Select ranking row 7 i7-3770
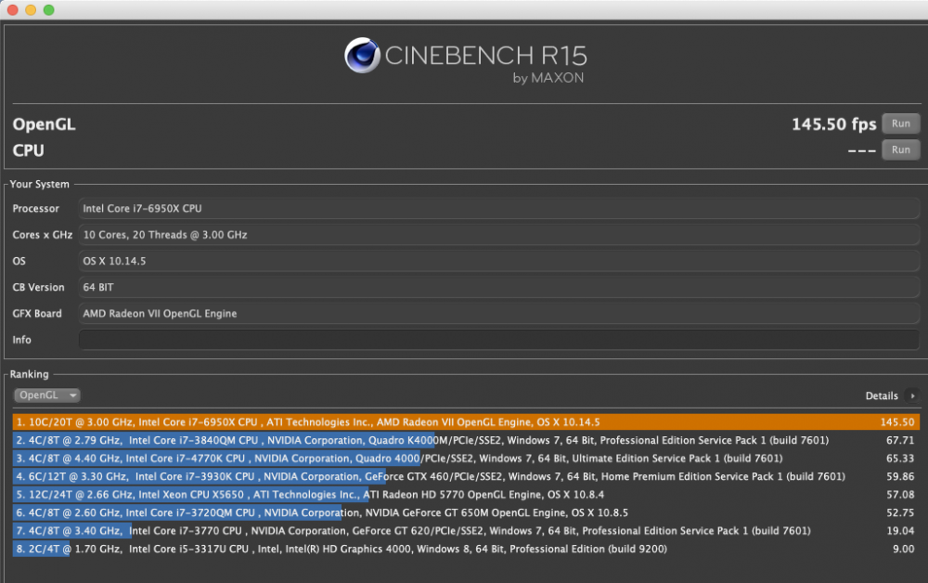 coord(466,531)
